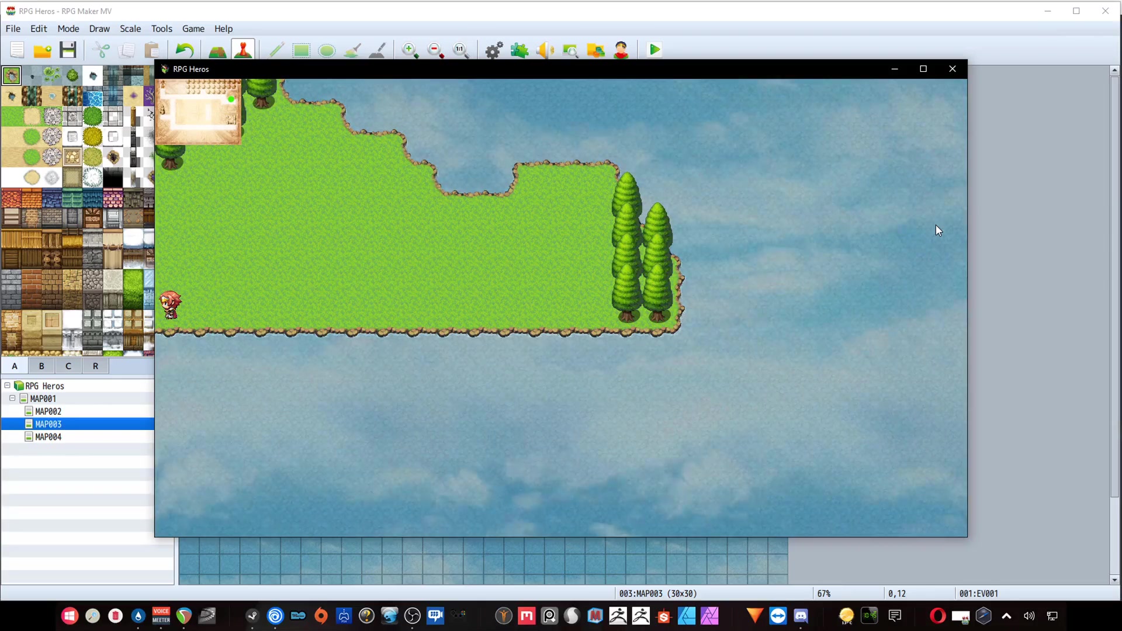This screenshot has width=1122, height=631.
Task: Click the Zoom In magnifier icon
Action: pos(410,50)
